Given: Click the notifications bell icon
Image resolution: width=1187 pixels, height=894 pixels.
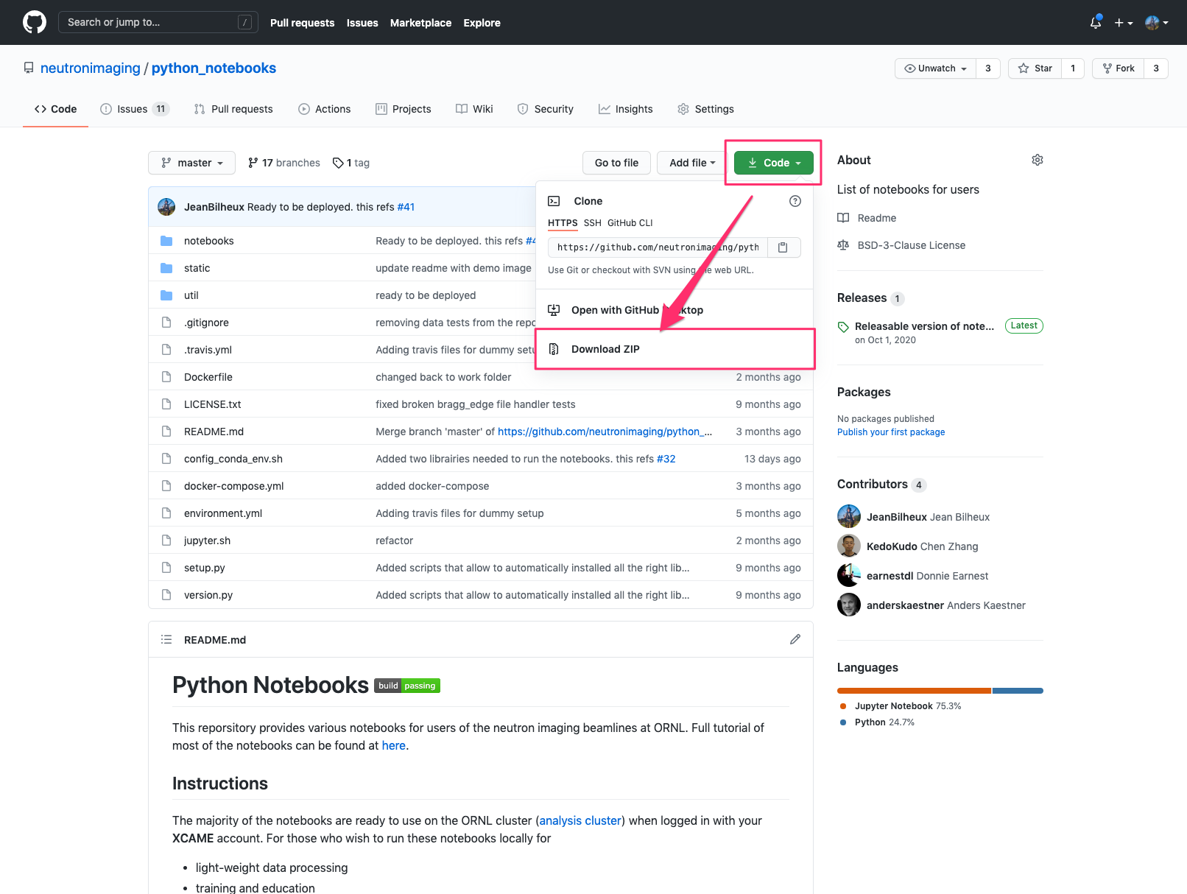Looking at the screenshot, I should (1095, 23).
